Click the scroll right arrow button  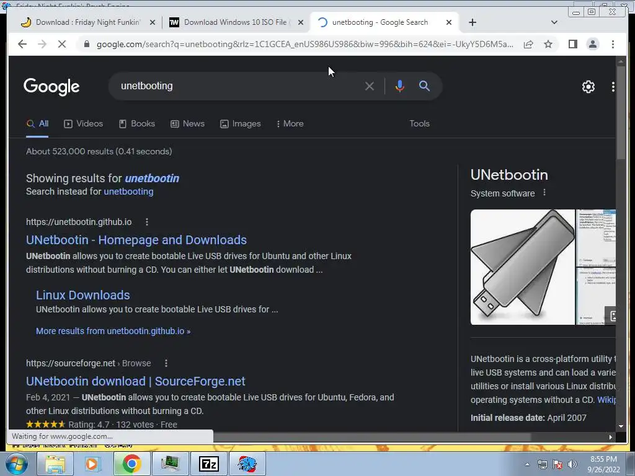(x=611, y=437)
